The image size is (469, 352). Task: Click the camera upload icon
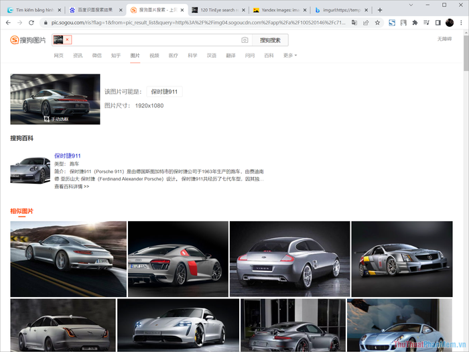[245, 40]
